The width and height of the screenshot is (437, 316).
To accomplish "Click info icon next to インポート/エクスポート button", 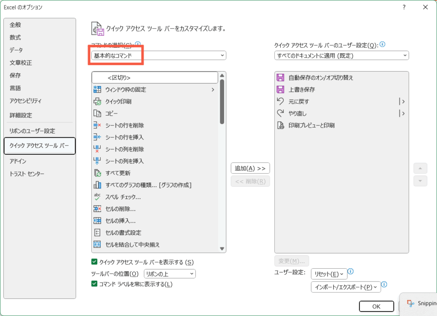I will click(384, 284).
